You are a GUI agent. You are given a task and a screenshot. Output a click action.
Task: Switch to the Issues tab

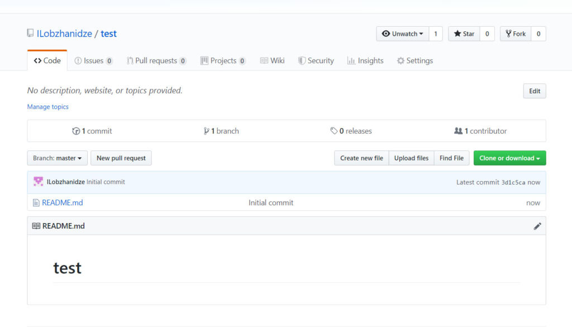pos(93,61)
